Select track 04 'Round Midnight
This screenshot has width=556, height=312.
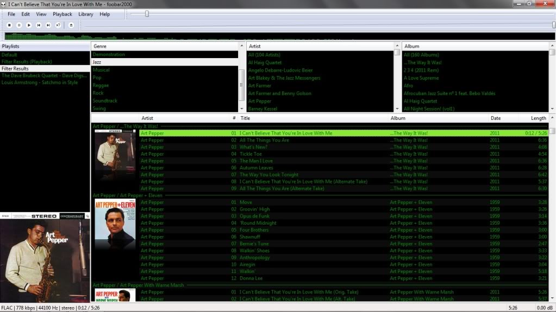(x=344, y=223)
